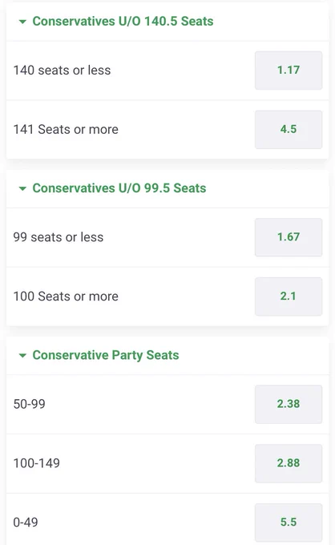Pick the 2.1 odds for 100 seats or more
Image resolution: width=335 pixels, height=545 pixels.
(x=289, y=296)
